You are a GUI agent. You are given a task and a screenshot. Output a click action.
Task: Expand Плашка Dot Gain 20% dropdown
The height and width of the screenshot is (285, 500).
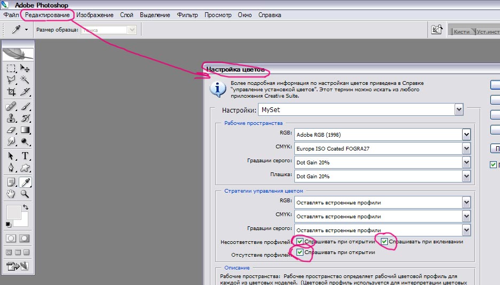(466, 176)
